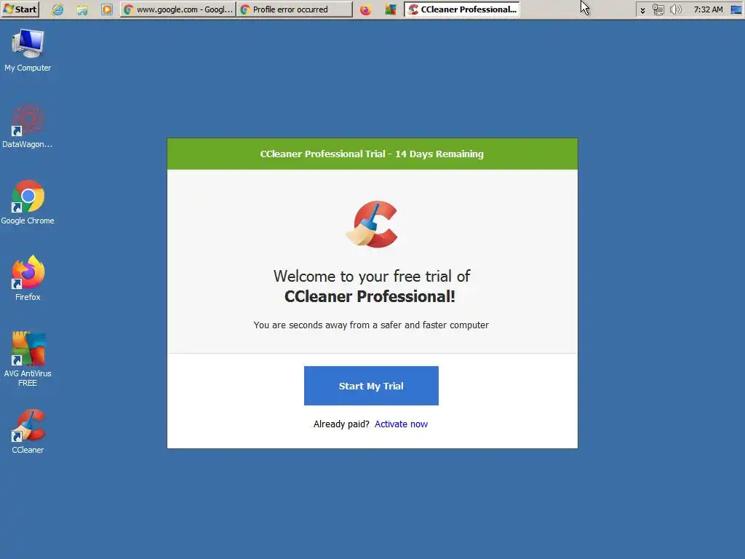Click the Already paid? label

click(x=341, y=424)
